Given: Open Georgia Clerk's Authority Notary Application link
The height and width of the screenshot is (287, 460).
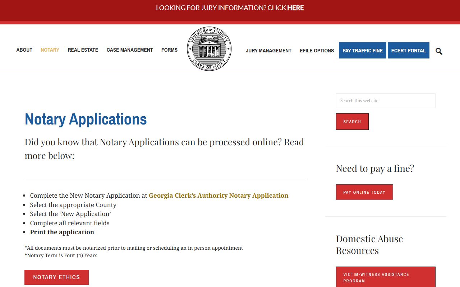Looking at the screenshot, I should tap(218, 196).
